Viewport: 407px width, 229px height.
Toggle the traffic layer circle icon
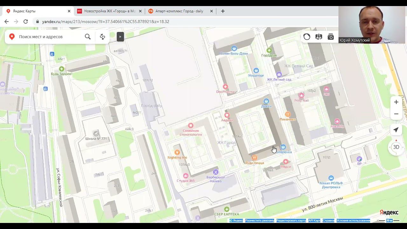tap(307, 37)
